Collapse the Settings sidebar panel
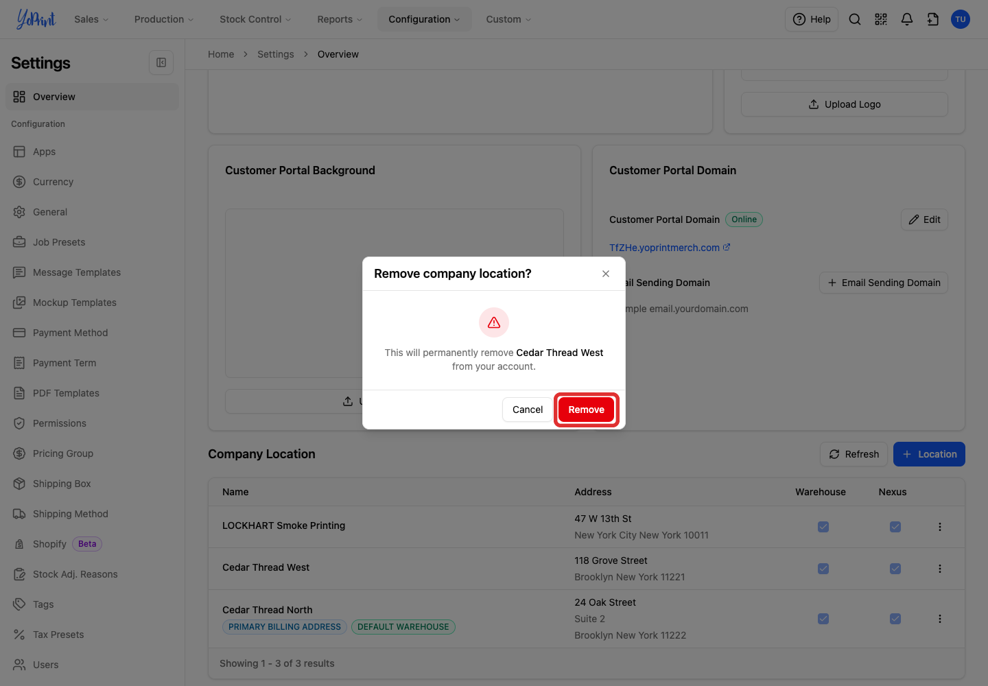 click(161, 62)
